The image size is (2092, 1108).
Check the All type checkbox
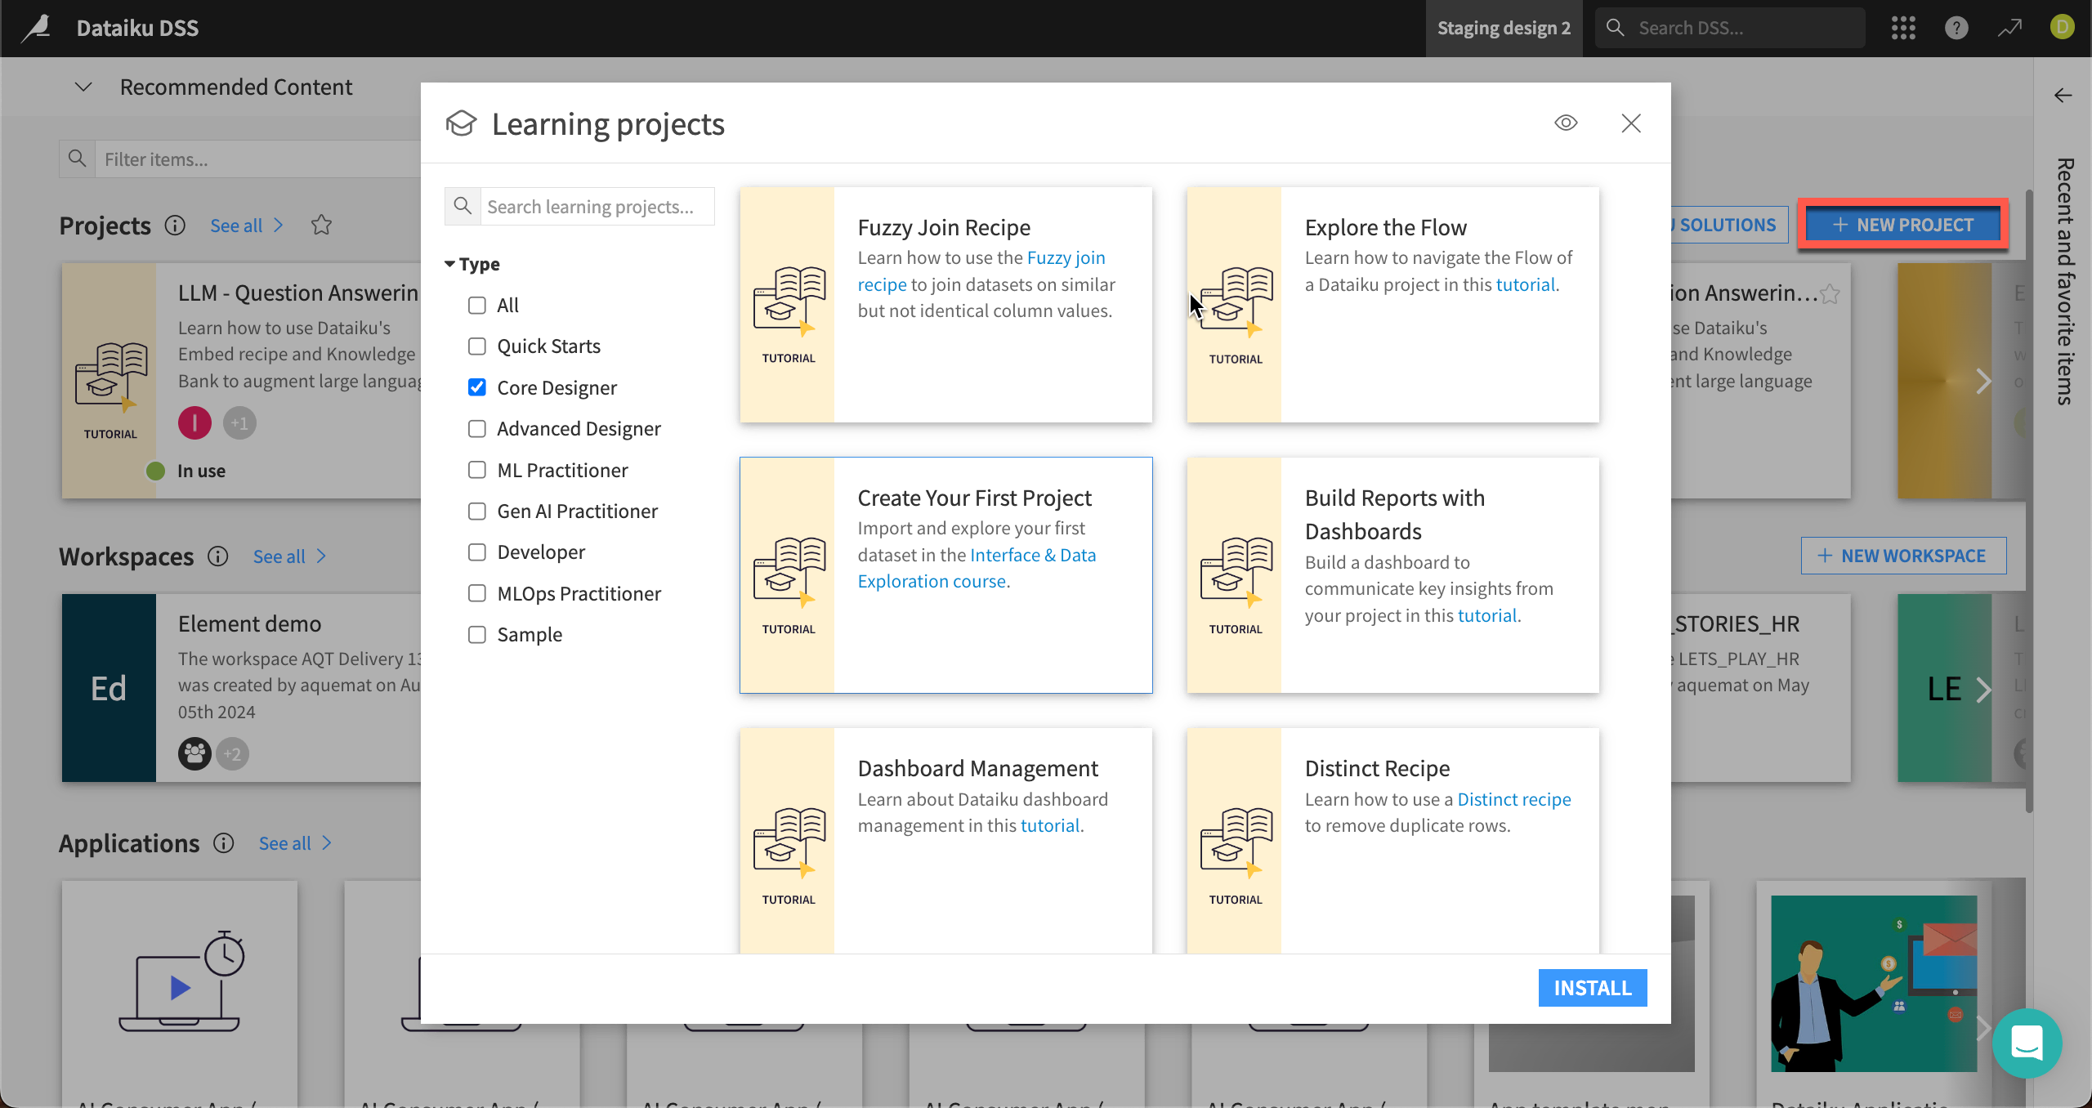point(477,306)
